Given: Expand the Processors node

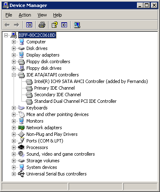Looking at the screenshot, I should point(14,147).
